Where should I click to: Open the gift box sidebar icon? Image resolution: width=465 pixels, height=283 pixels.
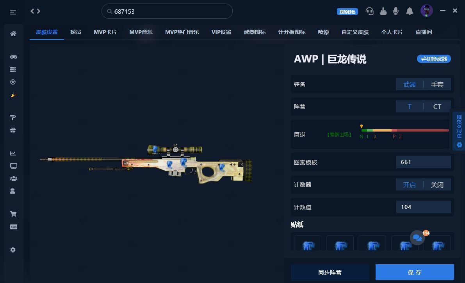13,130
